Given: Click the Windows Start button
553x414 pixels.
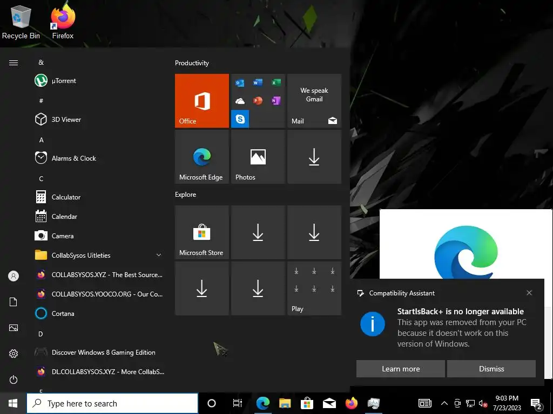Looking at the screenshot, I should coord(13,403).
